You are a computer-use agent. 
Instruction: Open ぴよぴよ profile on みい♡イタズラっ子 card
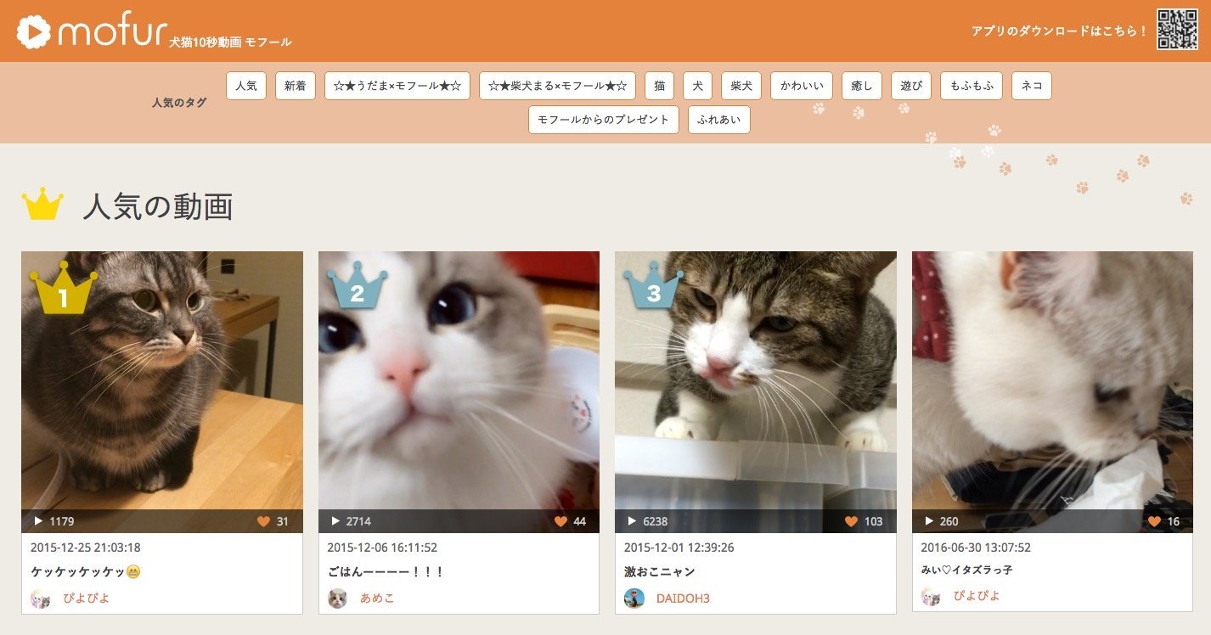coord(977,596)
